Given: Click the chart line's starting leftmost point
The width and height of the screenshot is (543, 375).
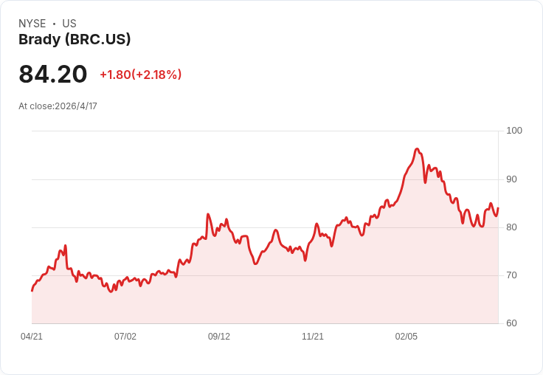Looking at the screenshot, I should [x=32, y=290].
